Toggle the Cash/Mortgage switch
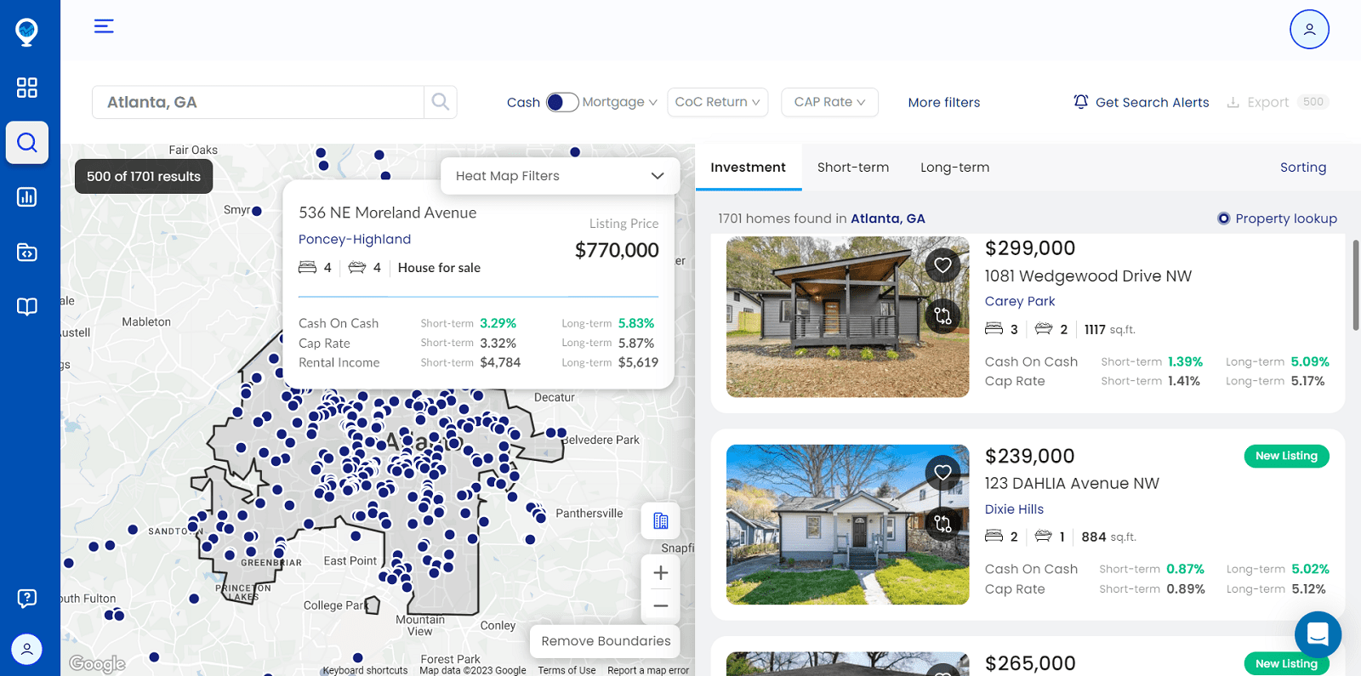 (x=561, y=103)
